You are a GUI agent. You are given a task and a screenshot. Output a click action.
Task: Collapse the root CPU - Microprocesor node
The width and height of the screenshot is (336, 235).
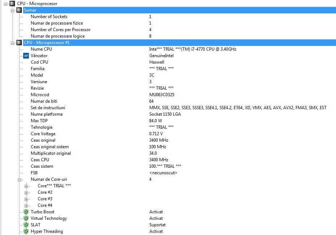[x=5, y=4]
